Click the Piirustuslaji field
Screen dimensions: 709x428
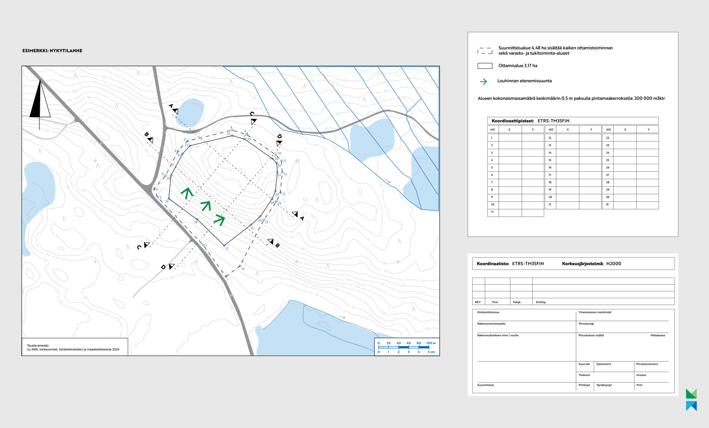[622, 327]
